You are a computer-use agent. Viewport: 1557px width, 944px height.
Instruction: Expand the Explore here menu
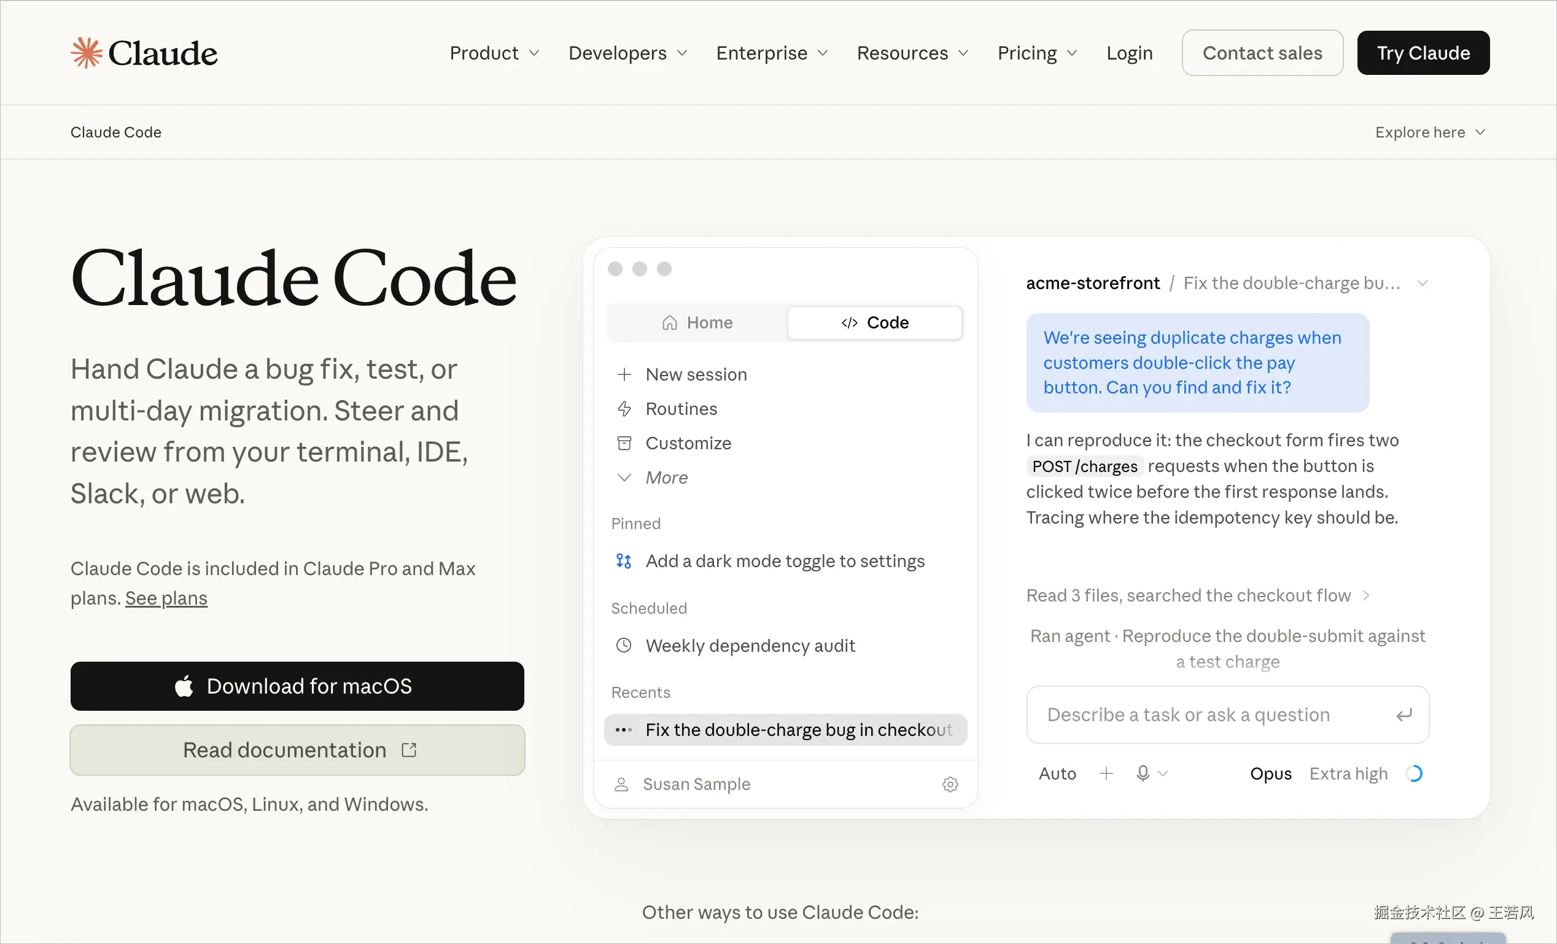(x=1430, y=132)
